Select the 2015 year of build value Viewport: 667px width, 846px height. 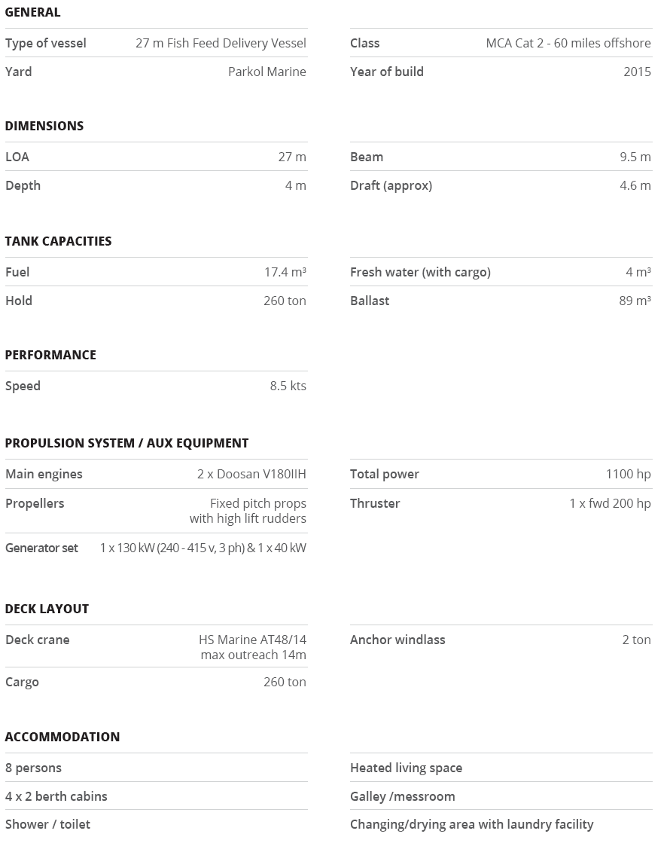coord(637,72)
